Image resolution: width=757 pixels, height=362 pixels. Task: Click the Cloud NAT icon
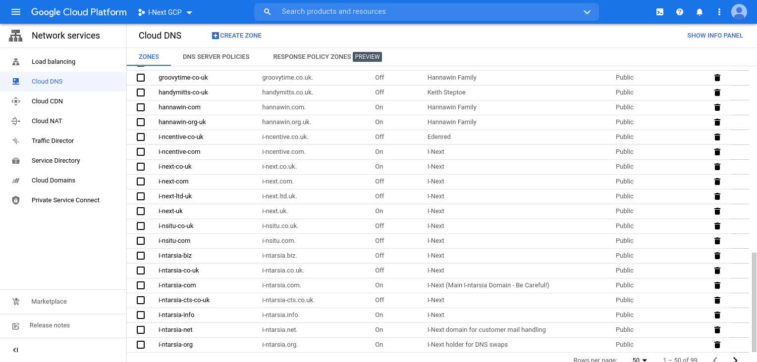16,121
